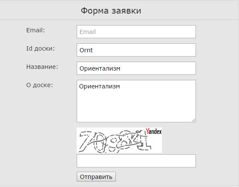Click the Id доски field containing Ornt
The width and height of the screenshot is (239, 187).
pyautogui.click(x=136, y=50)
